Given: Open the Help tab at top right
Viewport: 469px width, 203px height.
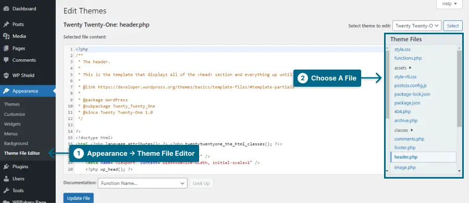Looking at the screenshot, I should pyautogui.click(x=449, y=4).
